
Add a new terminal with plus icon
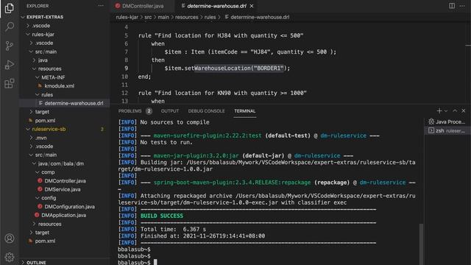(439, 111)
